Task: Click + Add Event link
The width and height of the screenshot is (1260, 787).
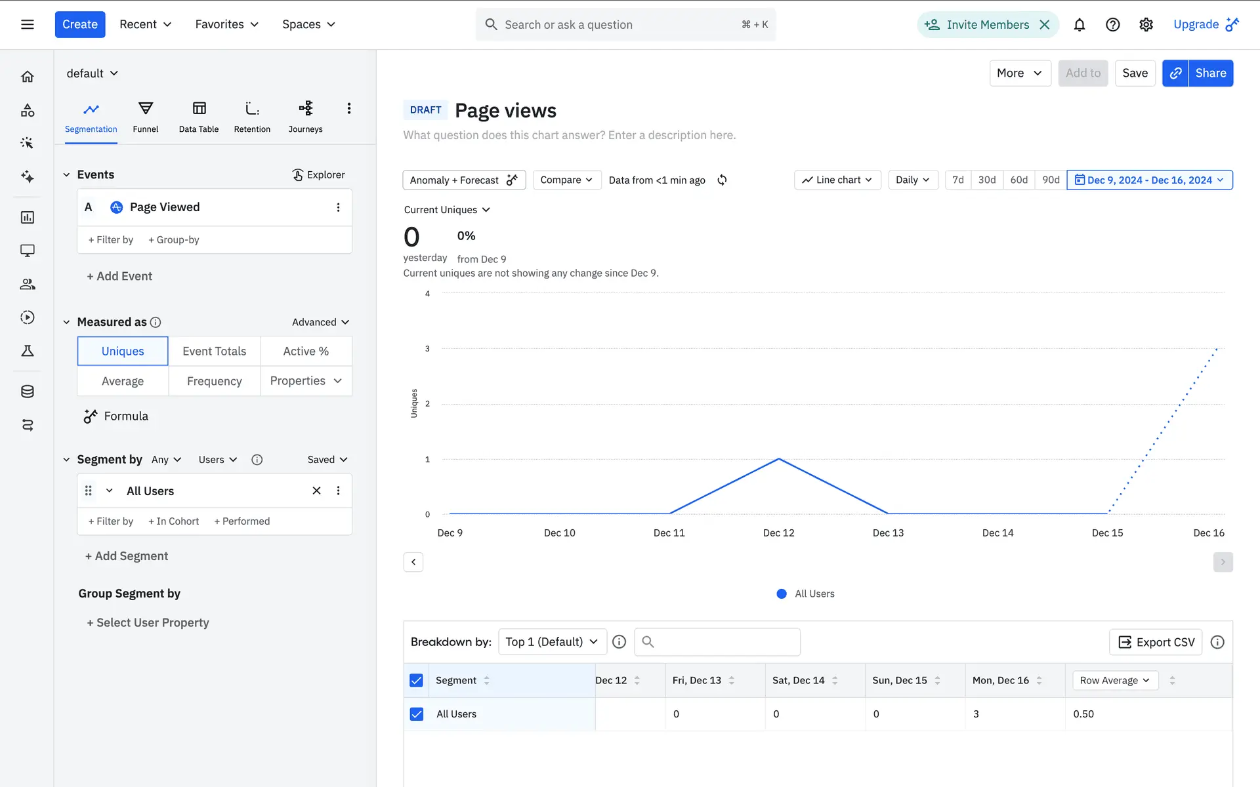Action: (x=119, y=276)
